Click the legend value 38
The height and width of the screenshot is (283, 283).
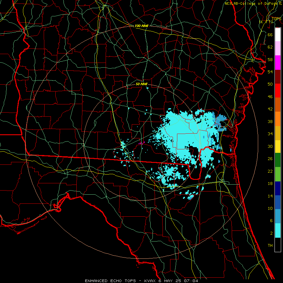click(x=270, y=121)
